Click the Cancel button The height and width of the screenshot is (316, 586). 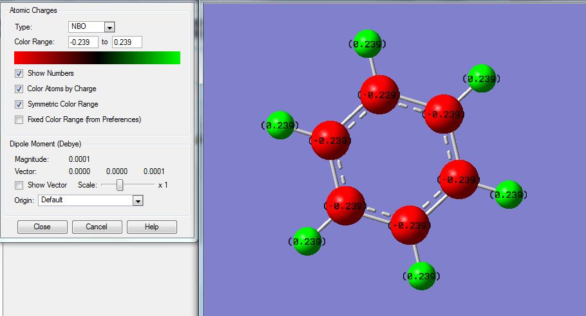pos(97,227)
